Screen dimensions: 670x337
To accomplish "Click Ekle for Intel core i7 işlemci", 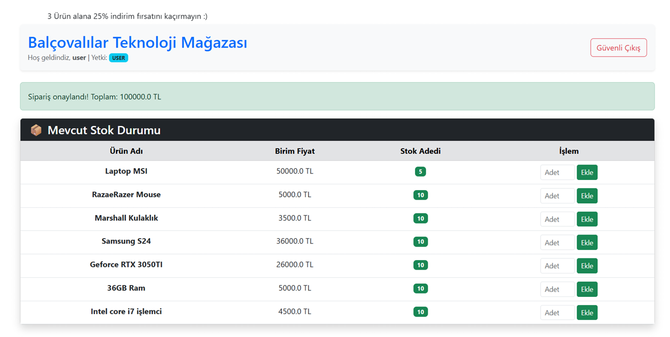I will 587,312.
